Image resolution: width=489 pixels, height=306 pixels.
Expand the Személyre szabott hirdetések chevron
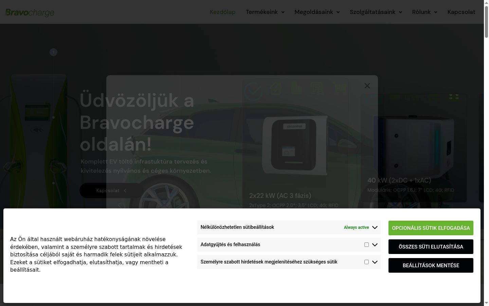[375, 262]
